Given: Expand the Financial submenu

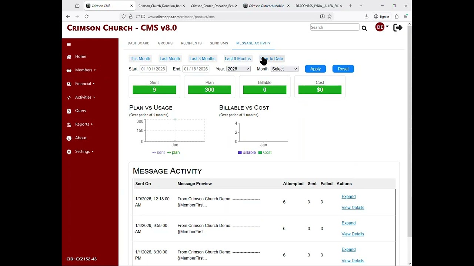Looking at the screenshot, I should click(x=94, y=84).
